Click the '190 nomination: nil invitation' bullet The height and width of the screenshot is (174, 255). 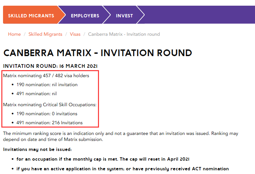coord(47,84)
